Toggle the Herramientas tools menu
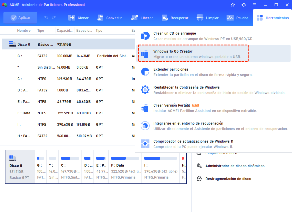This screenshot has width=292, height=212. [x=273, y=18]
